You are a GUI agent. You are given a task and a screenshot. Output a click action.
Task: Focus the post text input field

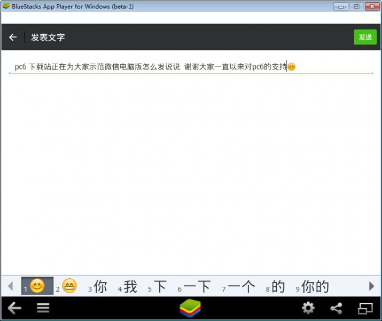(x=191, y=66)
